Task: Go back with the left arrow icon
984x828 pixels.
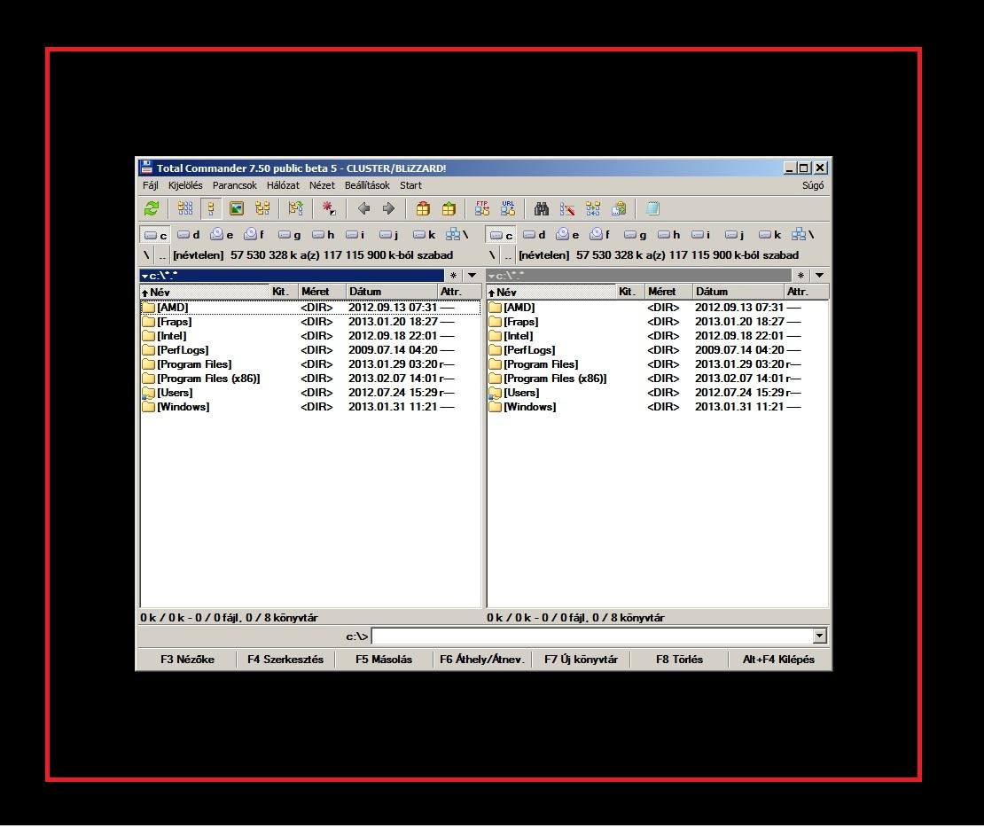Action: (363, 208)
